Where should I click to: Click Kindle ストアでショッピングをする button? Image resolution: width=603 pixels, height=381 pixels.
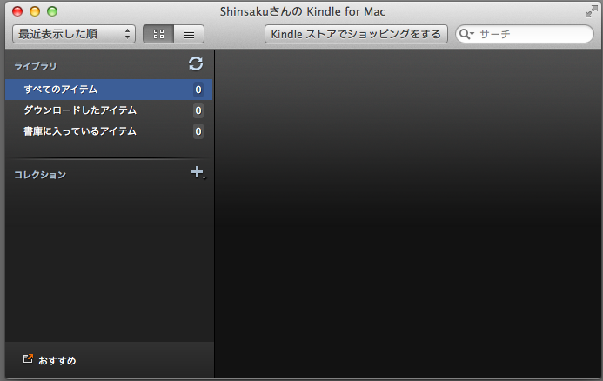(356, 34)
